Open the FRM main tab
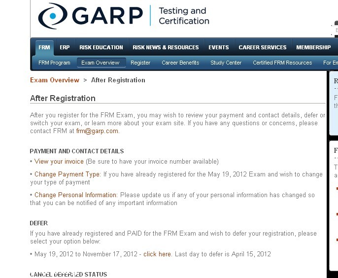Viewport: 338px width, 278px height. [x=44, y=47]
